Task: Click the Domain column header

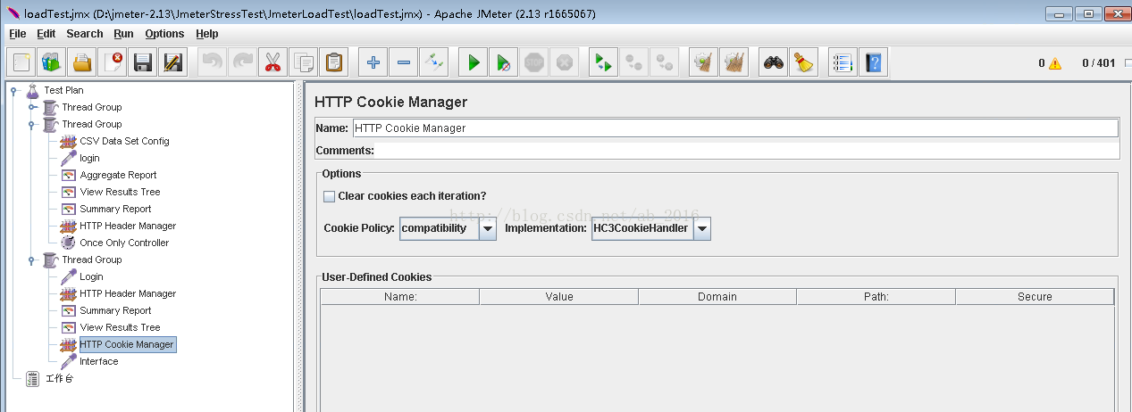Action: coord(718,297)
